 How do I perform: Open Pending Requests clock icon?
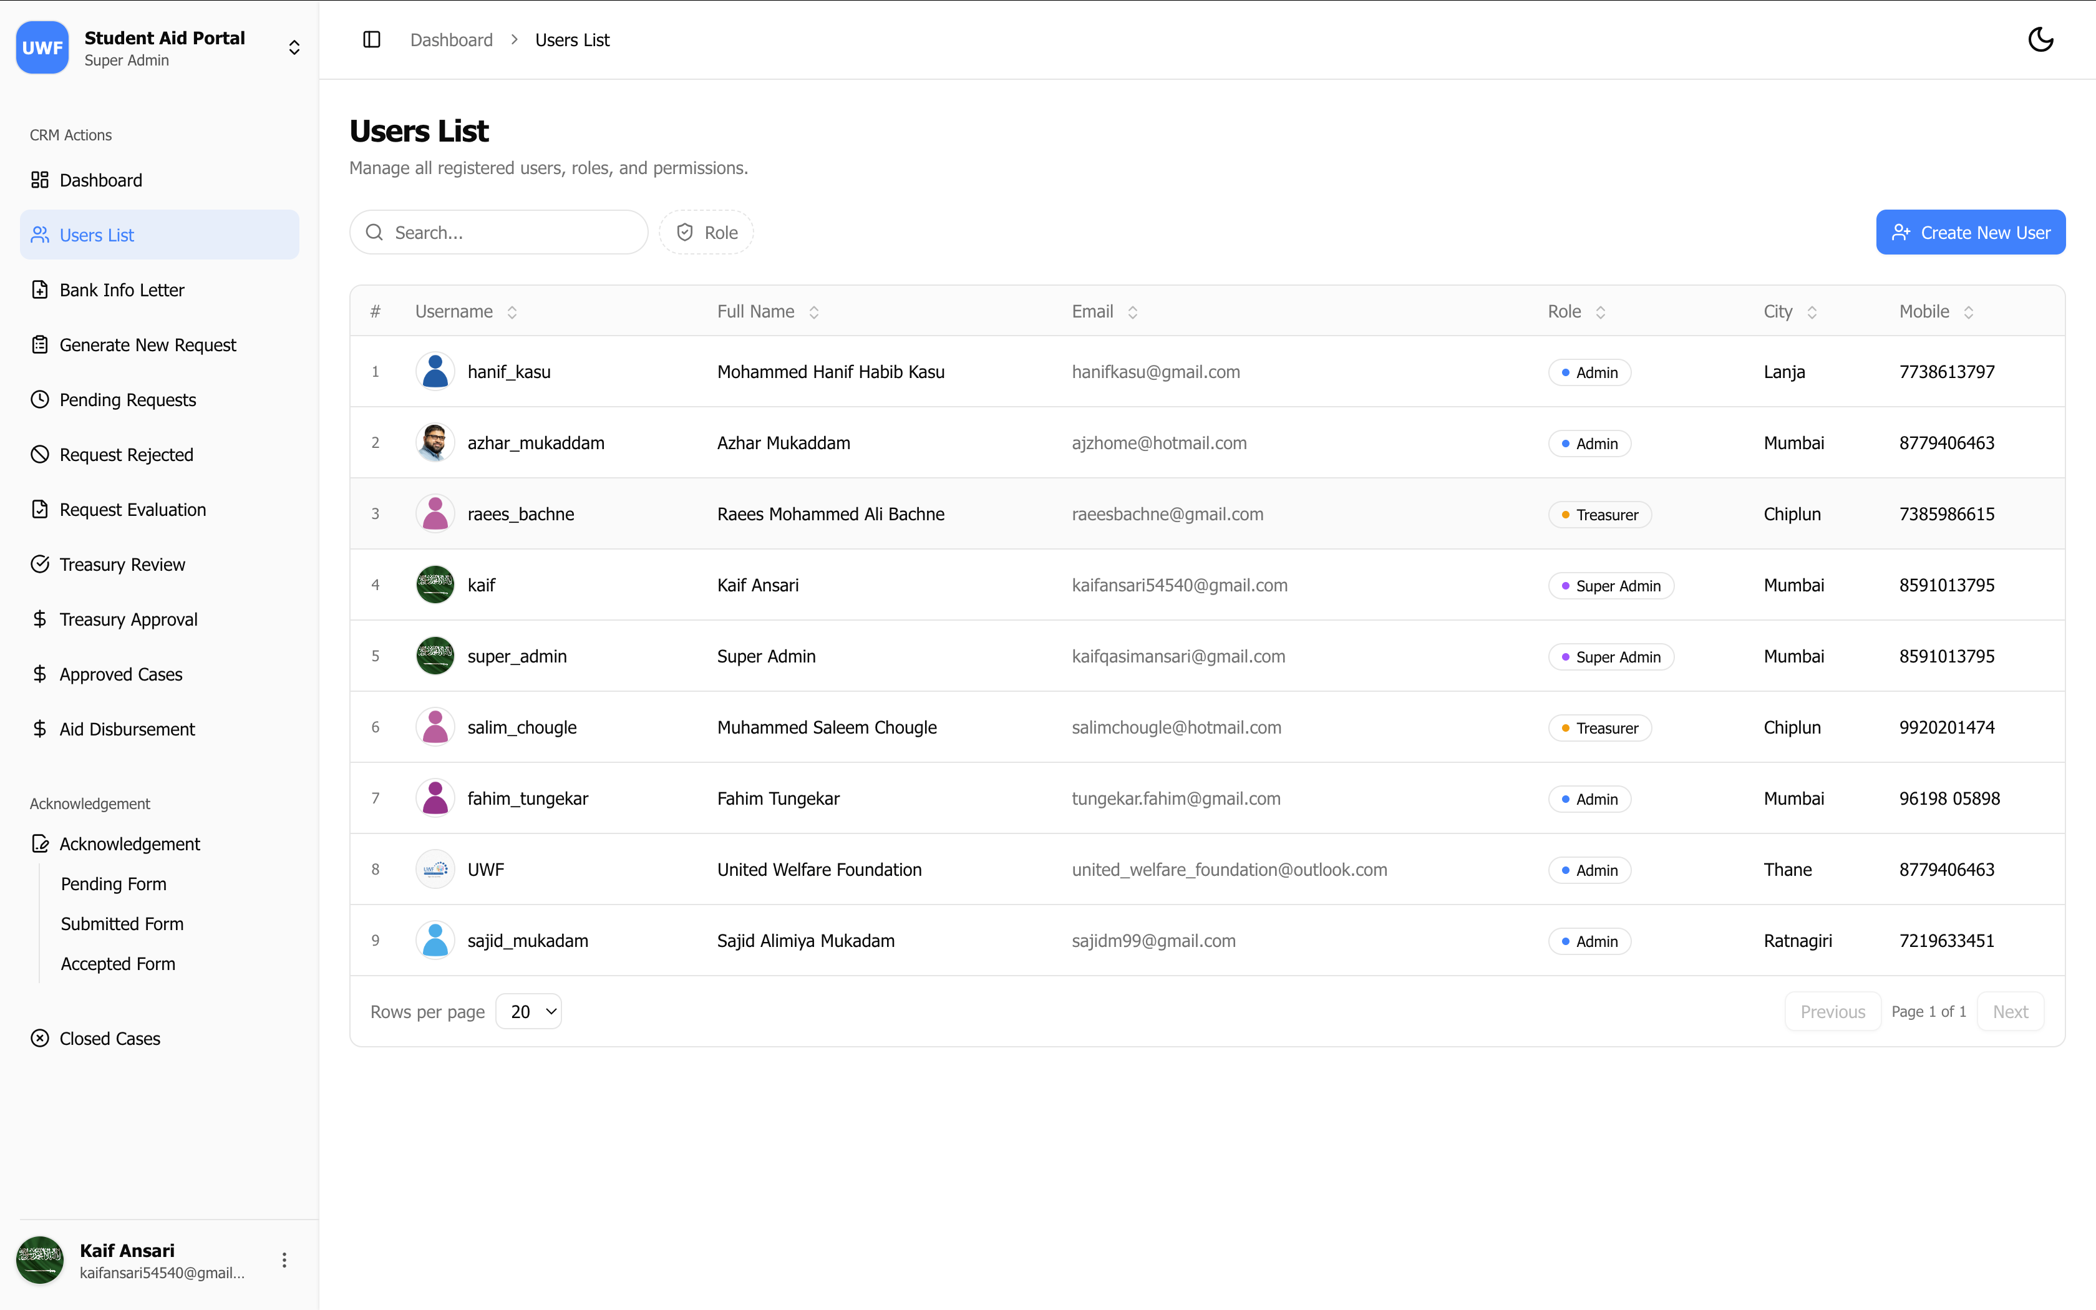pos(40,399)
